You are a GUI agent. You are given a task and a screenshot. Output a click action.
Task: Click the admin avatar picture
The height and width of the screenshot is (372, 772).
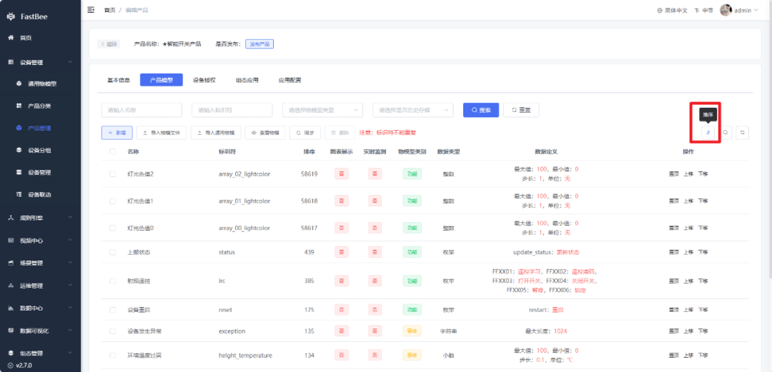point(726,10)
